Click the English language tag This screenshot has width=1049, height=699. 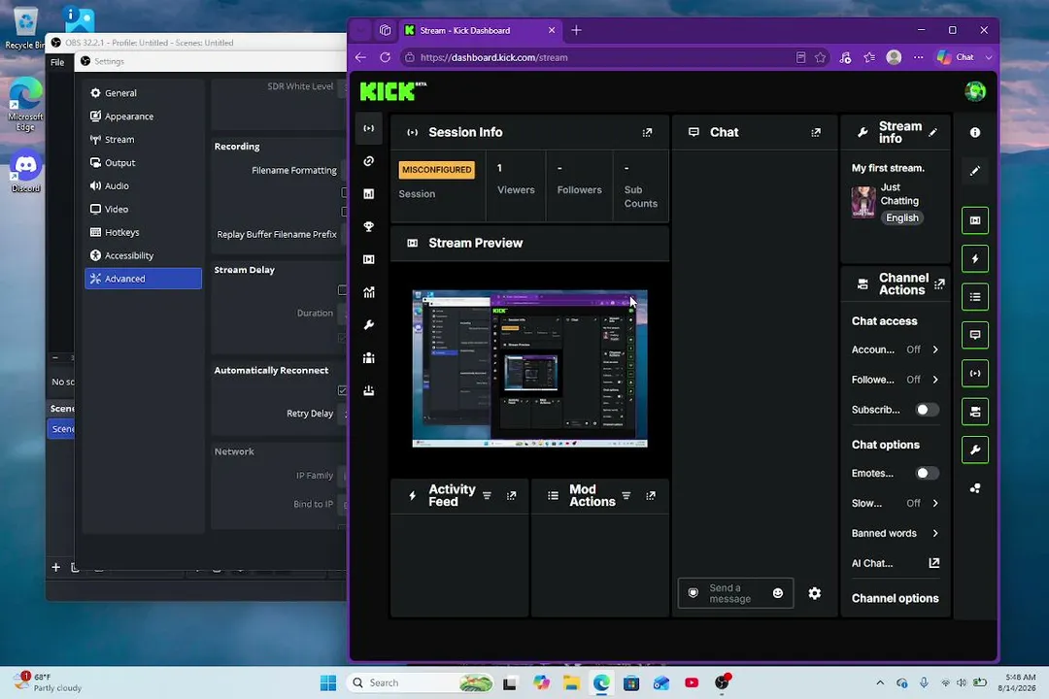901,218
